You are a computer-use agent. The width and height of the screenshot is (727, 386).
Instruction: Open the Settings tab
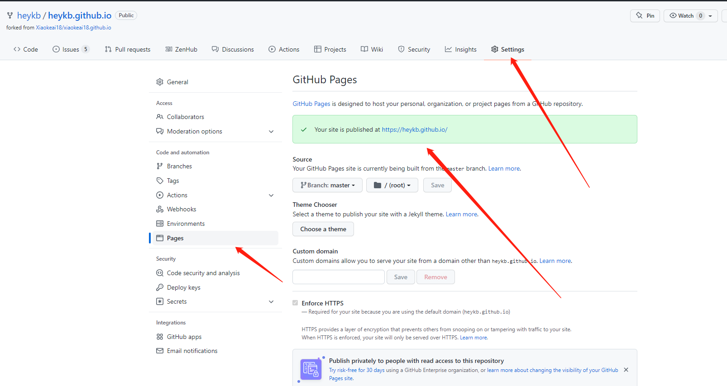507,49
